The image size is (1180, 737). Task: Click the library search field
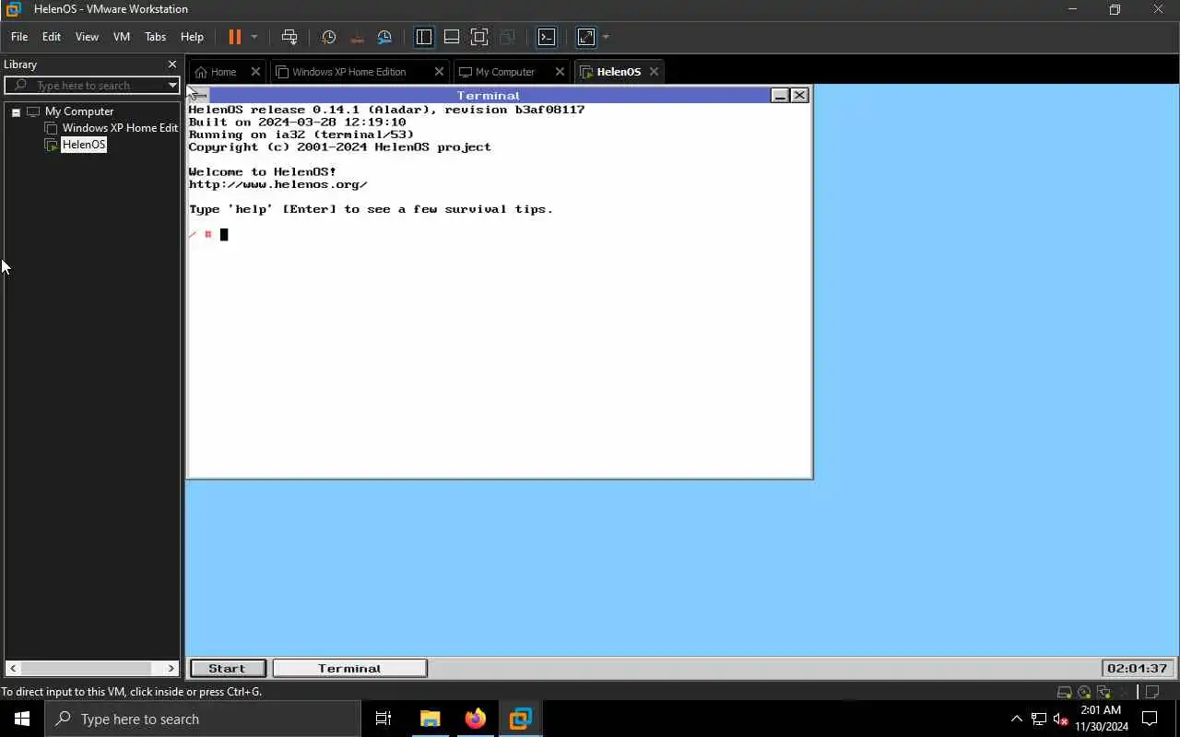point(92,85)
